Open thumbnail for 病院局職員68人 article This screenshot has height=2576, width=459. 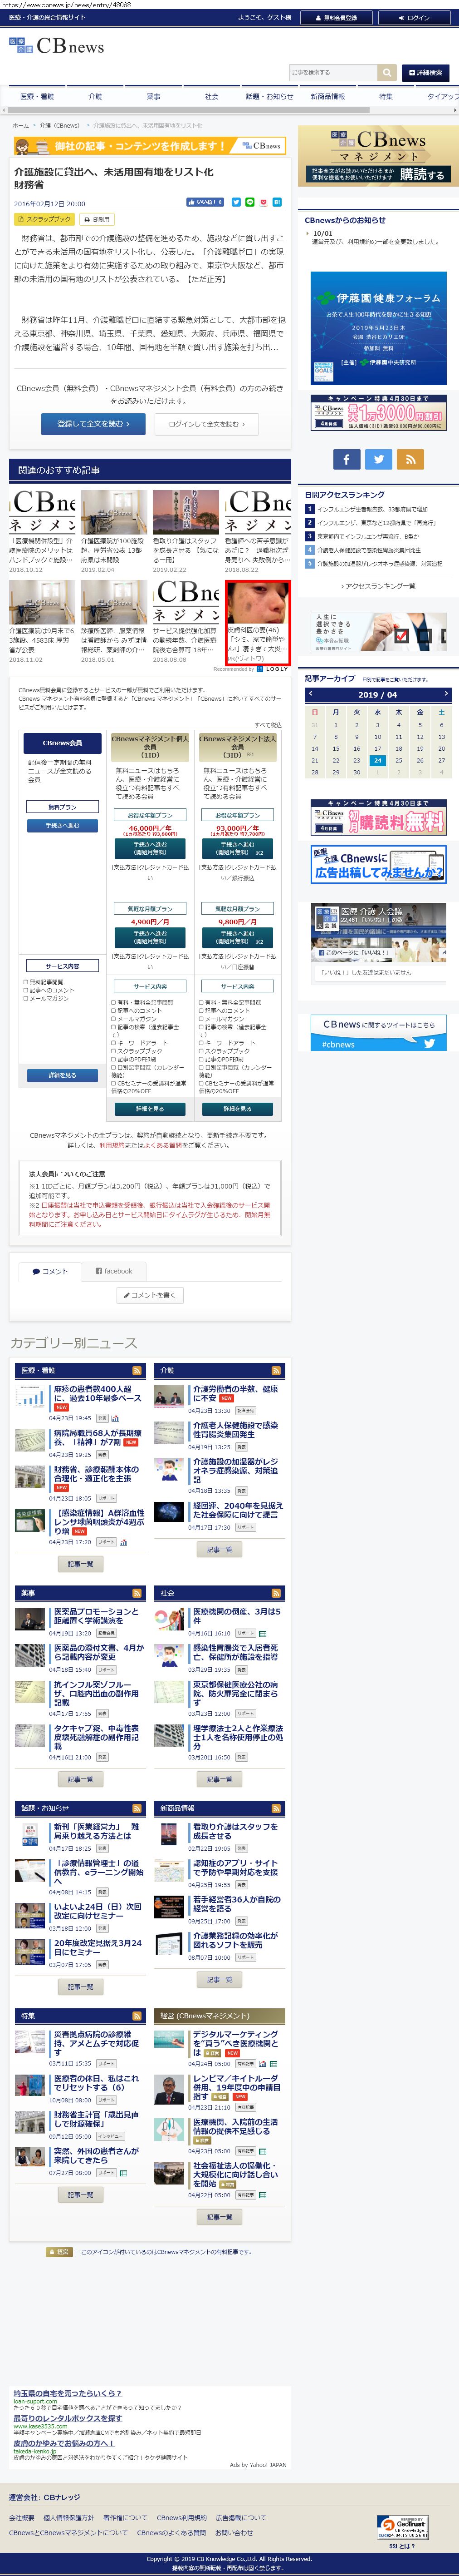point(30,1440)
